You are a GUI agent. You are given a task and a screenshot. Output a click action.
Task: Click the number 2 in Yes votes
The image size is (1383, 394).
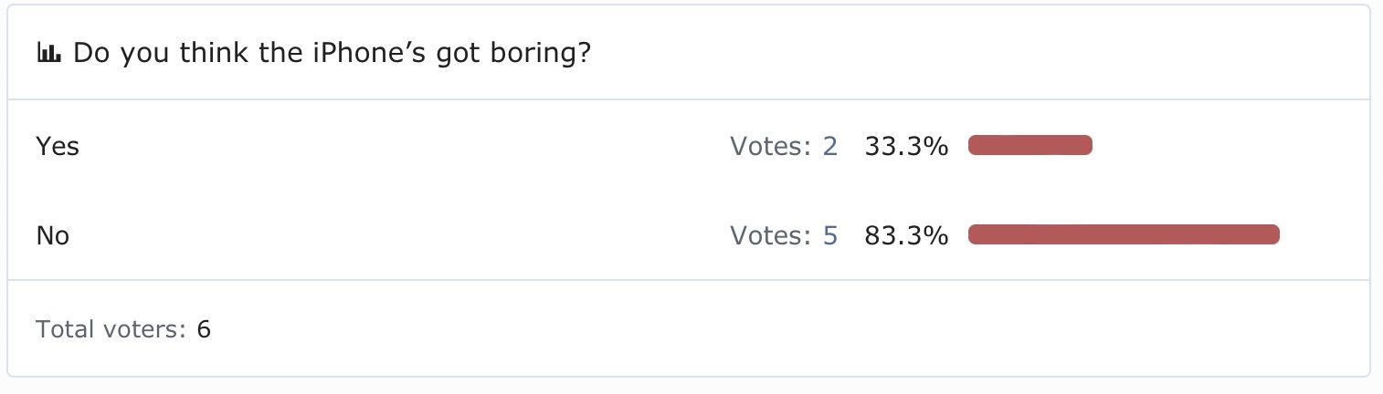pyautogui.click(x=829, y=146)
